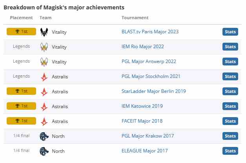Click Vitality logo in Paris Major 2023 row
246x163 pixels.
[44, 32]
